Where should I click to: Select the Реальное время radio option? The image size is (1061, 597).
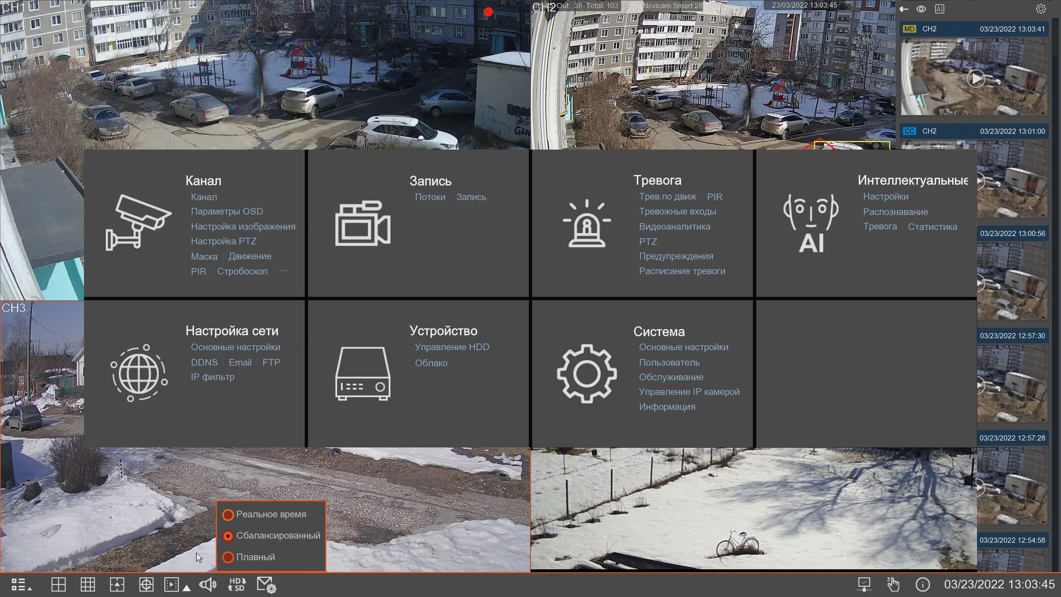click(228, 515)
